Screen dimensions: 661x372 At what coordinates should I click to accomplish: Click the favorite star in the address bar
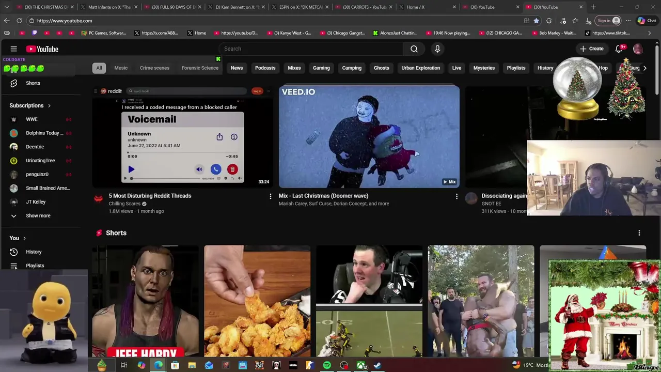coord(537,21)
